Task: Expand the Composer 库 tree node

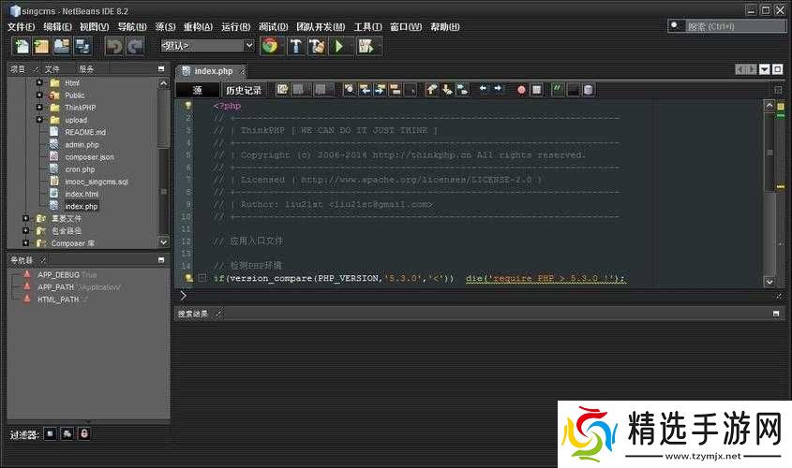Action: click(25, 242)
